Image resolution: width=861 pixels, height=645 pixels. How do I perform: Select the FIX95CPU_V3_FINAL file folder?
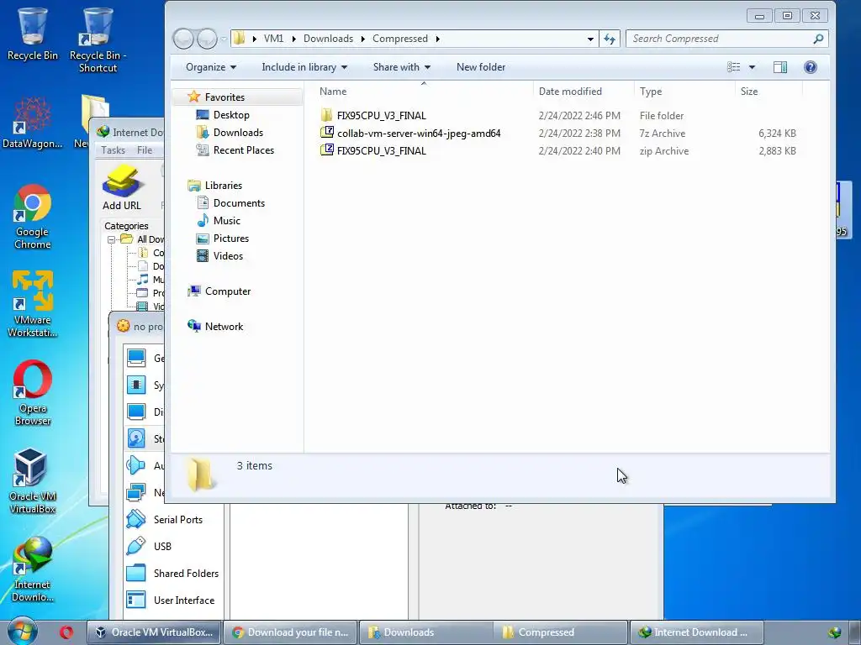tap(382, 115)
